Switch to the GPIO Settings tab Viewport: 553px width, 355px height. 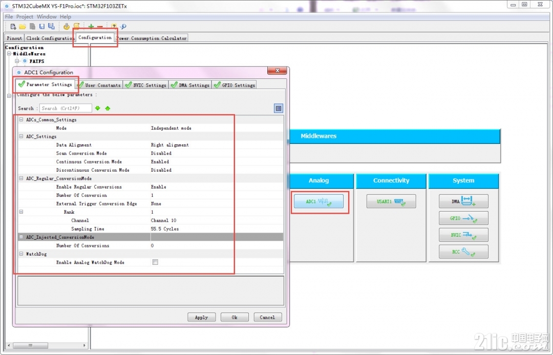pos(234,85)
